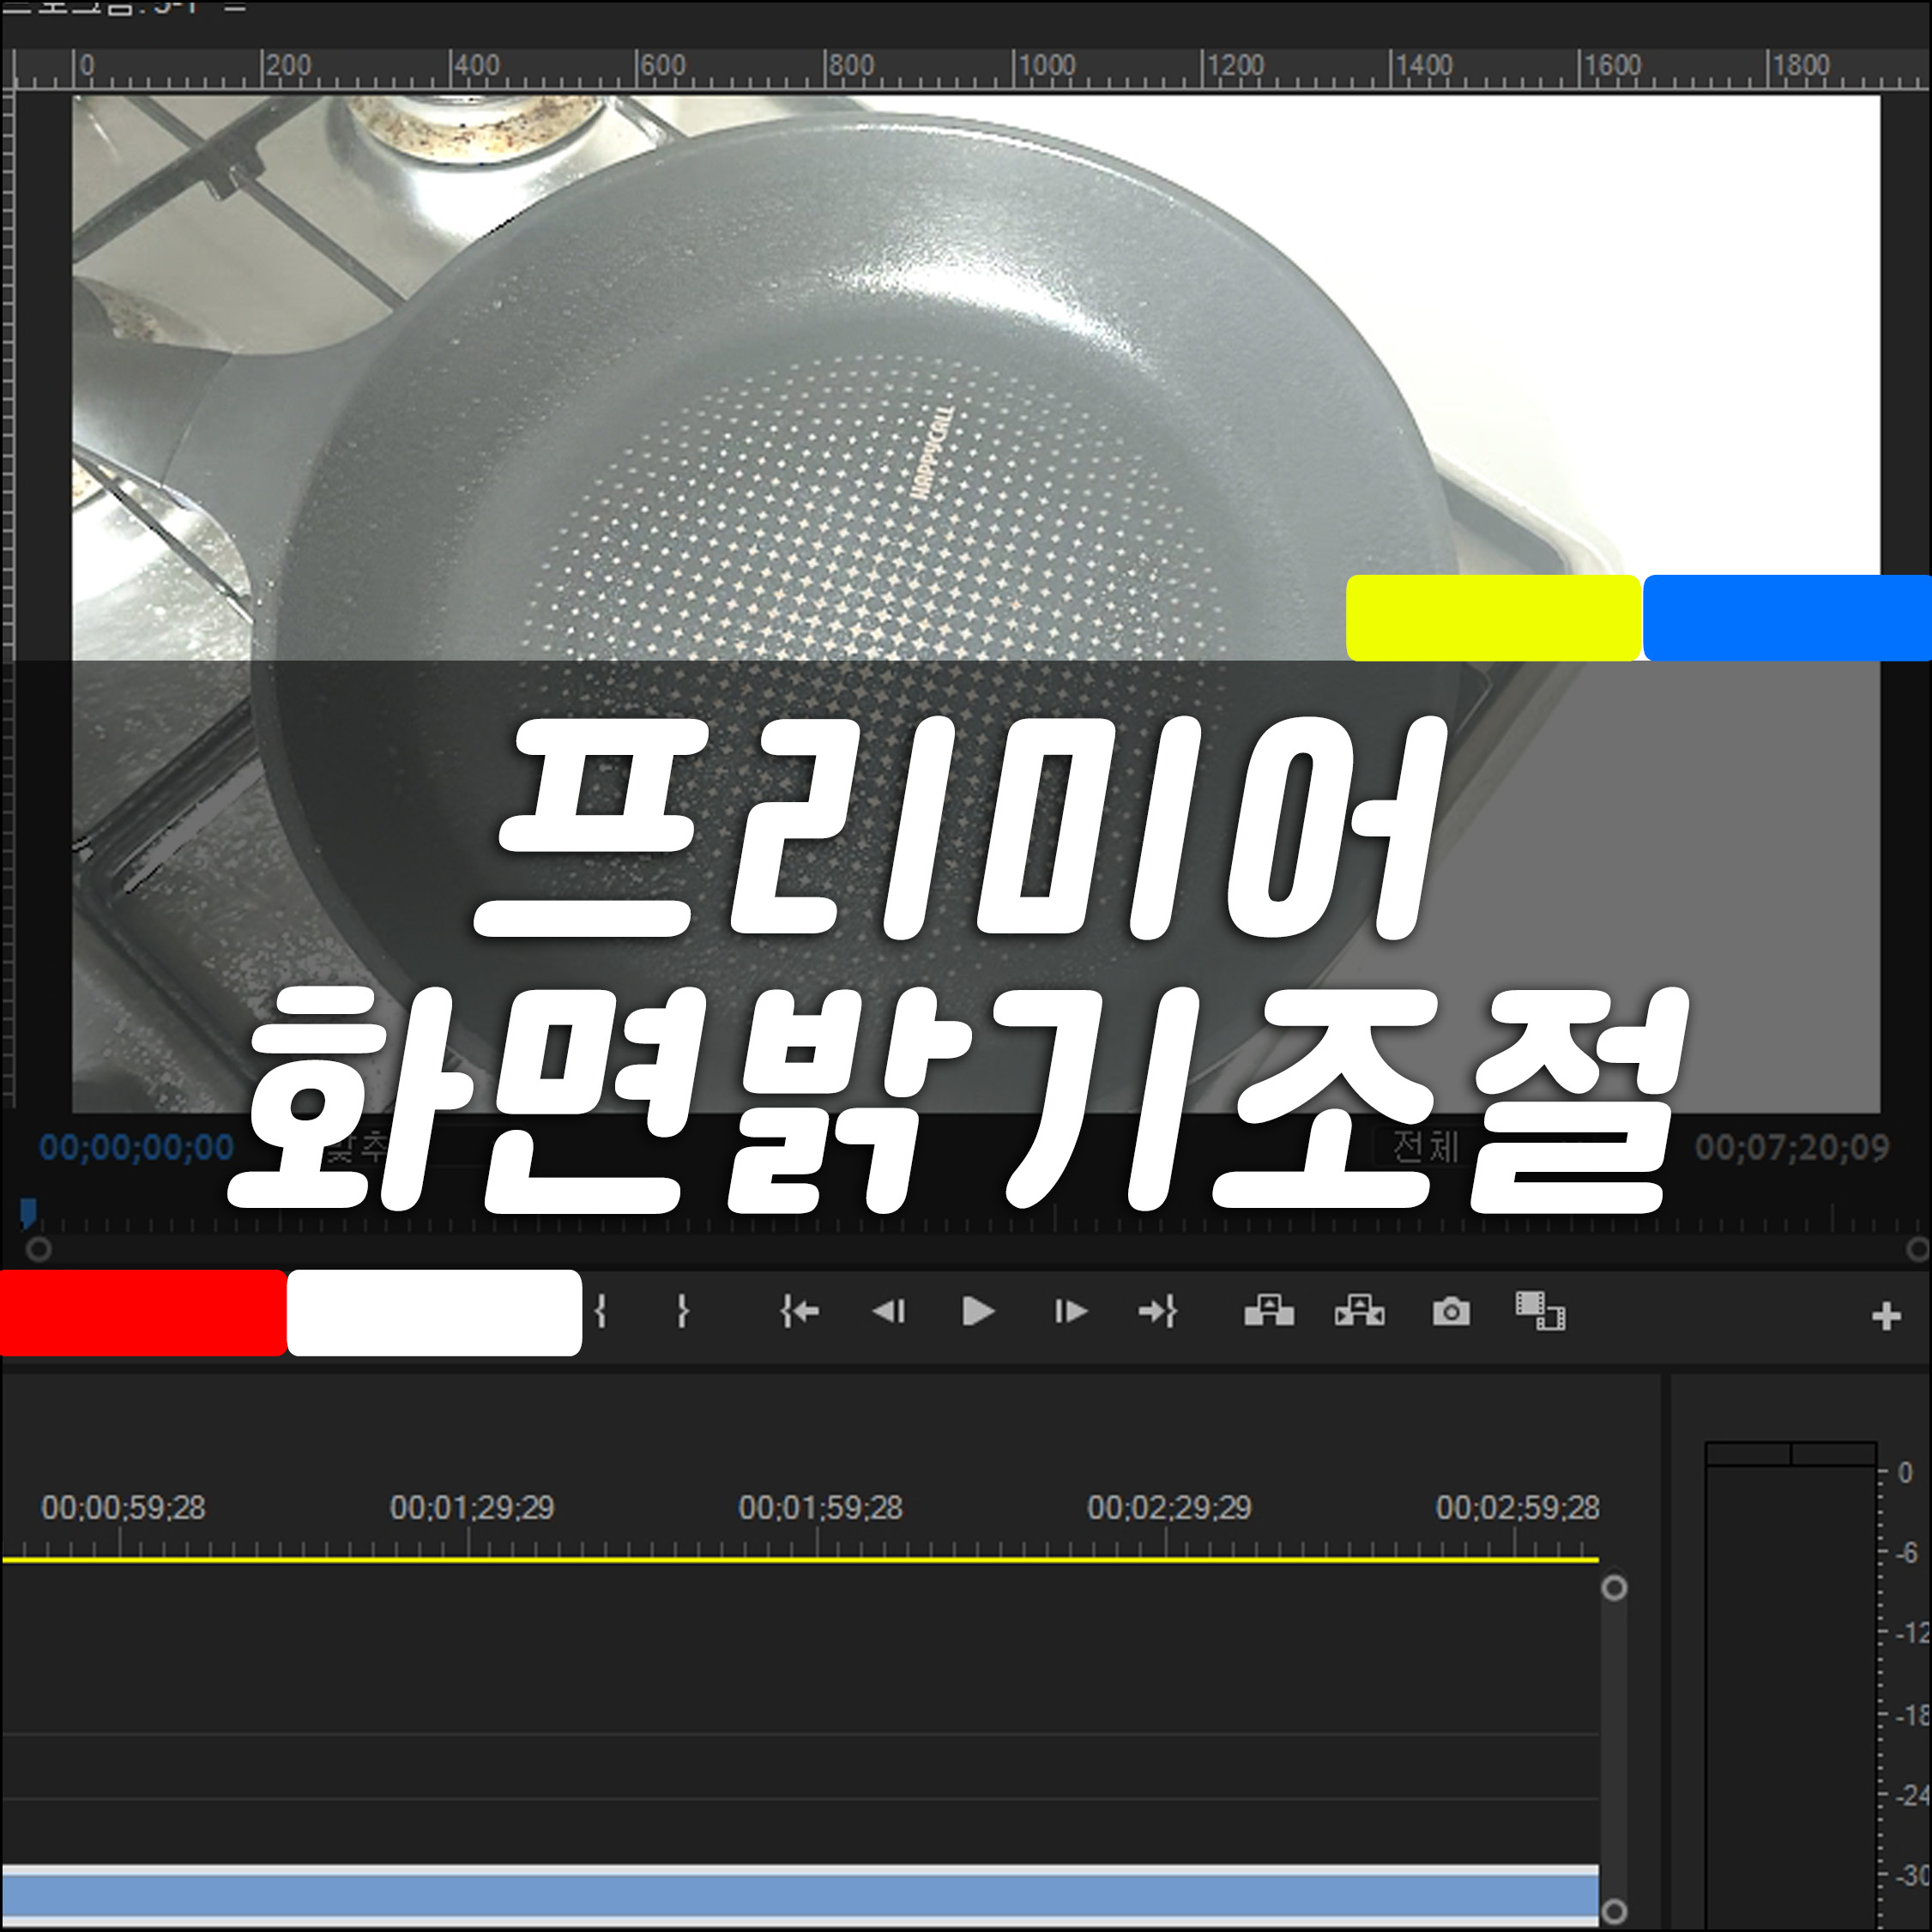Click top circle handle of timeline vertical scrollbar
Image resolution: width=1932 pixels, height=1932 pixels.
click(x=1614, y=1588)
